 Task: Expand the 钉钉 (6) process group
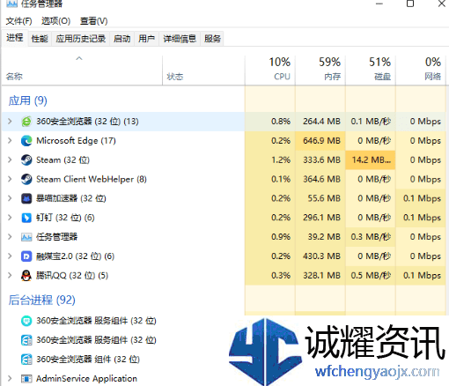tap(10, 218)
